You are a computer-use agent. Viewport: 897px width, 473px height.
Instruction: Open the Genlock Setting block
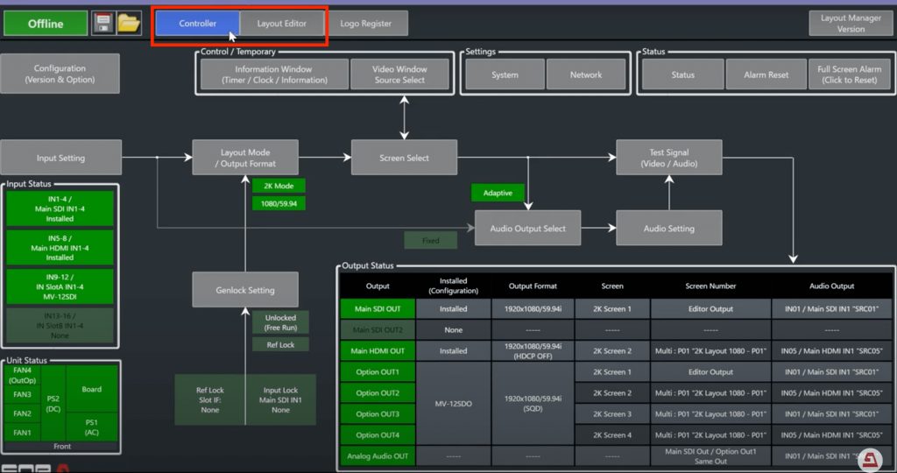pos(245,290)
